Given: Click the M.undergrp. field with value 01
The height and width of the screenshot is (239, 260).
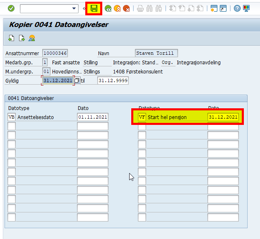Looking at the screenshot, I should (x=46, y=71).
